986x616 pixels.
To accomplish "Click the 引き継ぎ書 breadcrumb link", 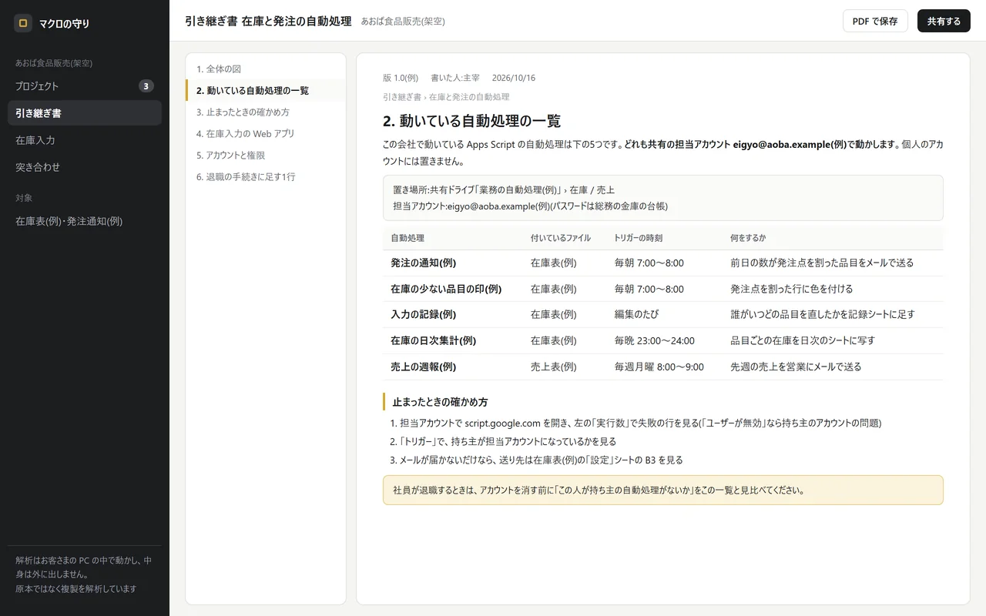I will pos(402,97).
